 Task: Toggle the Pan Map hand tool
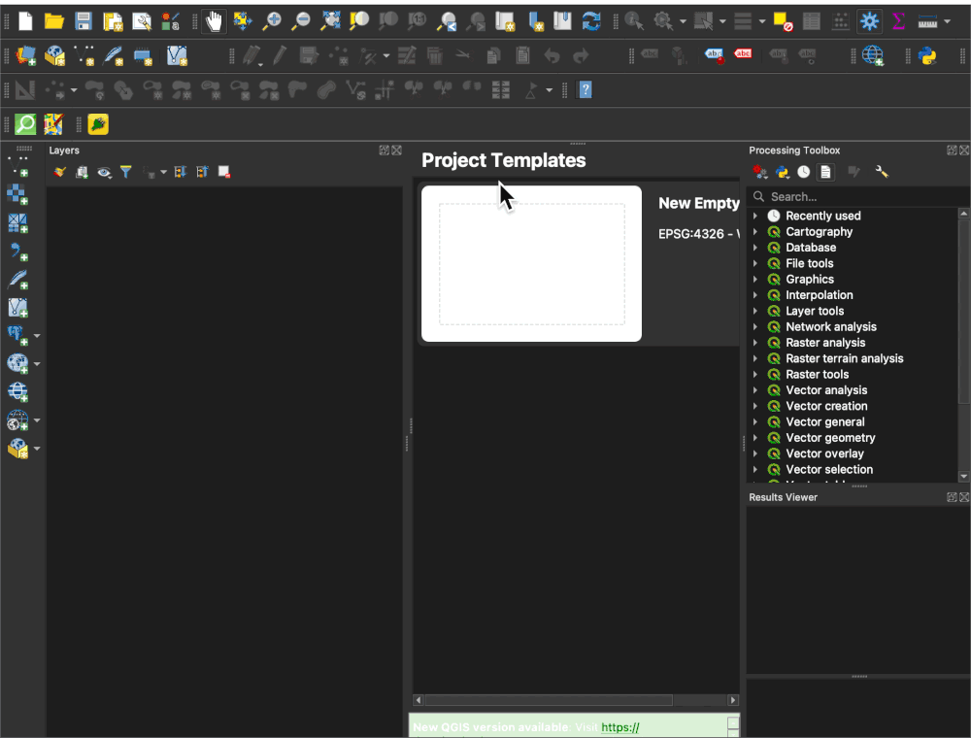(214, 21)
